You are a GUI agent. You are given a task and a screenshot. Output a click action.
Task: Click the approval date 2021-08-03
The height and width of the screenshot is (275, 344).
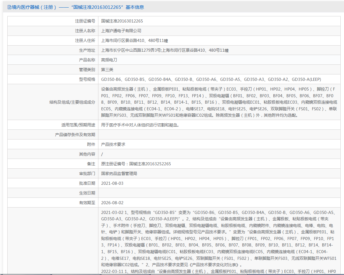pos(112,183)
